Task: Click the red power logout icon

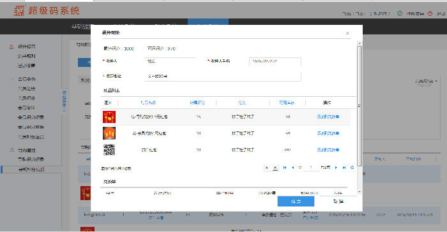Action: [430, 13]
